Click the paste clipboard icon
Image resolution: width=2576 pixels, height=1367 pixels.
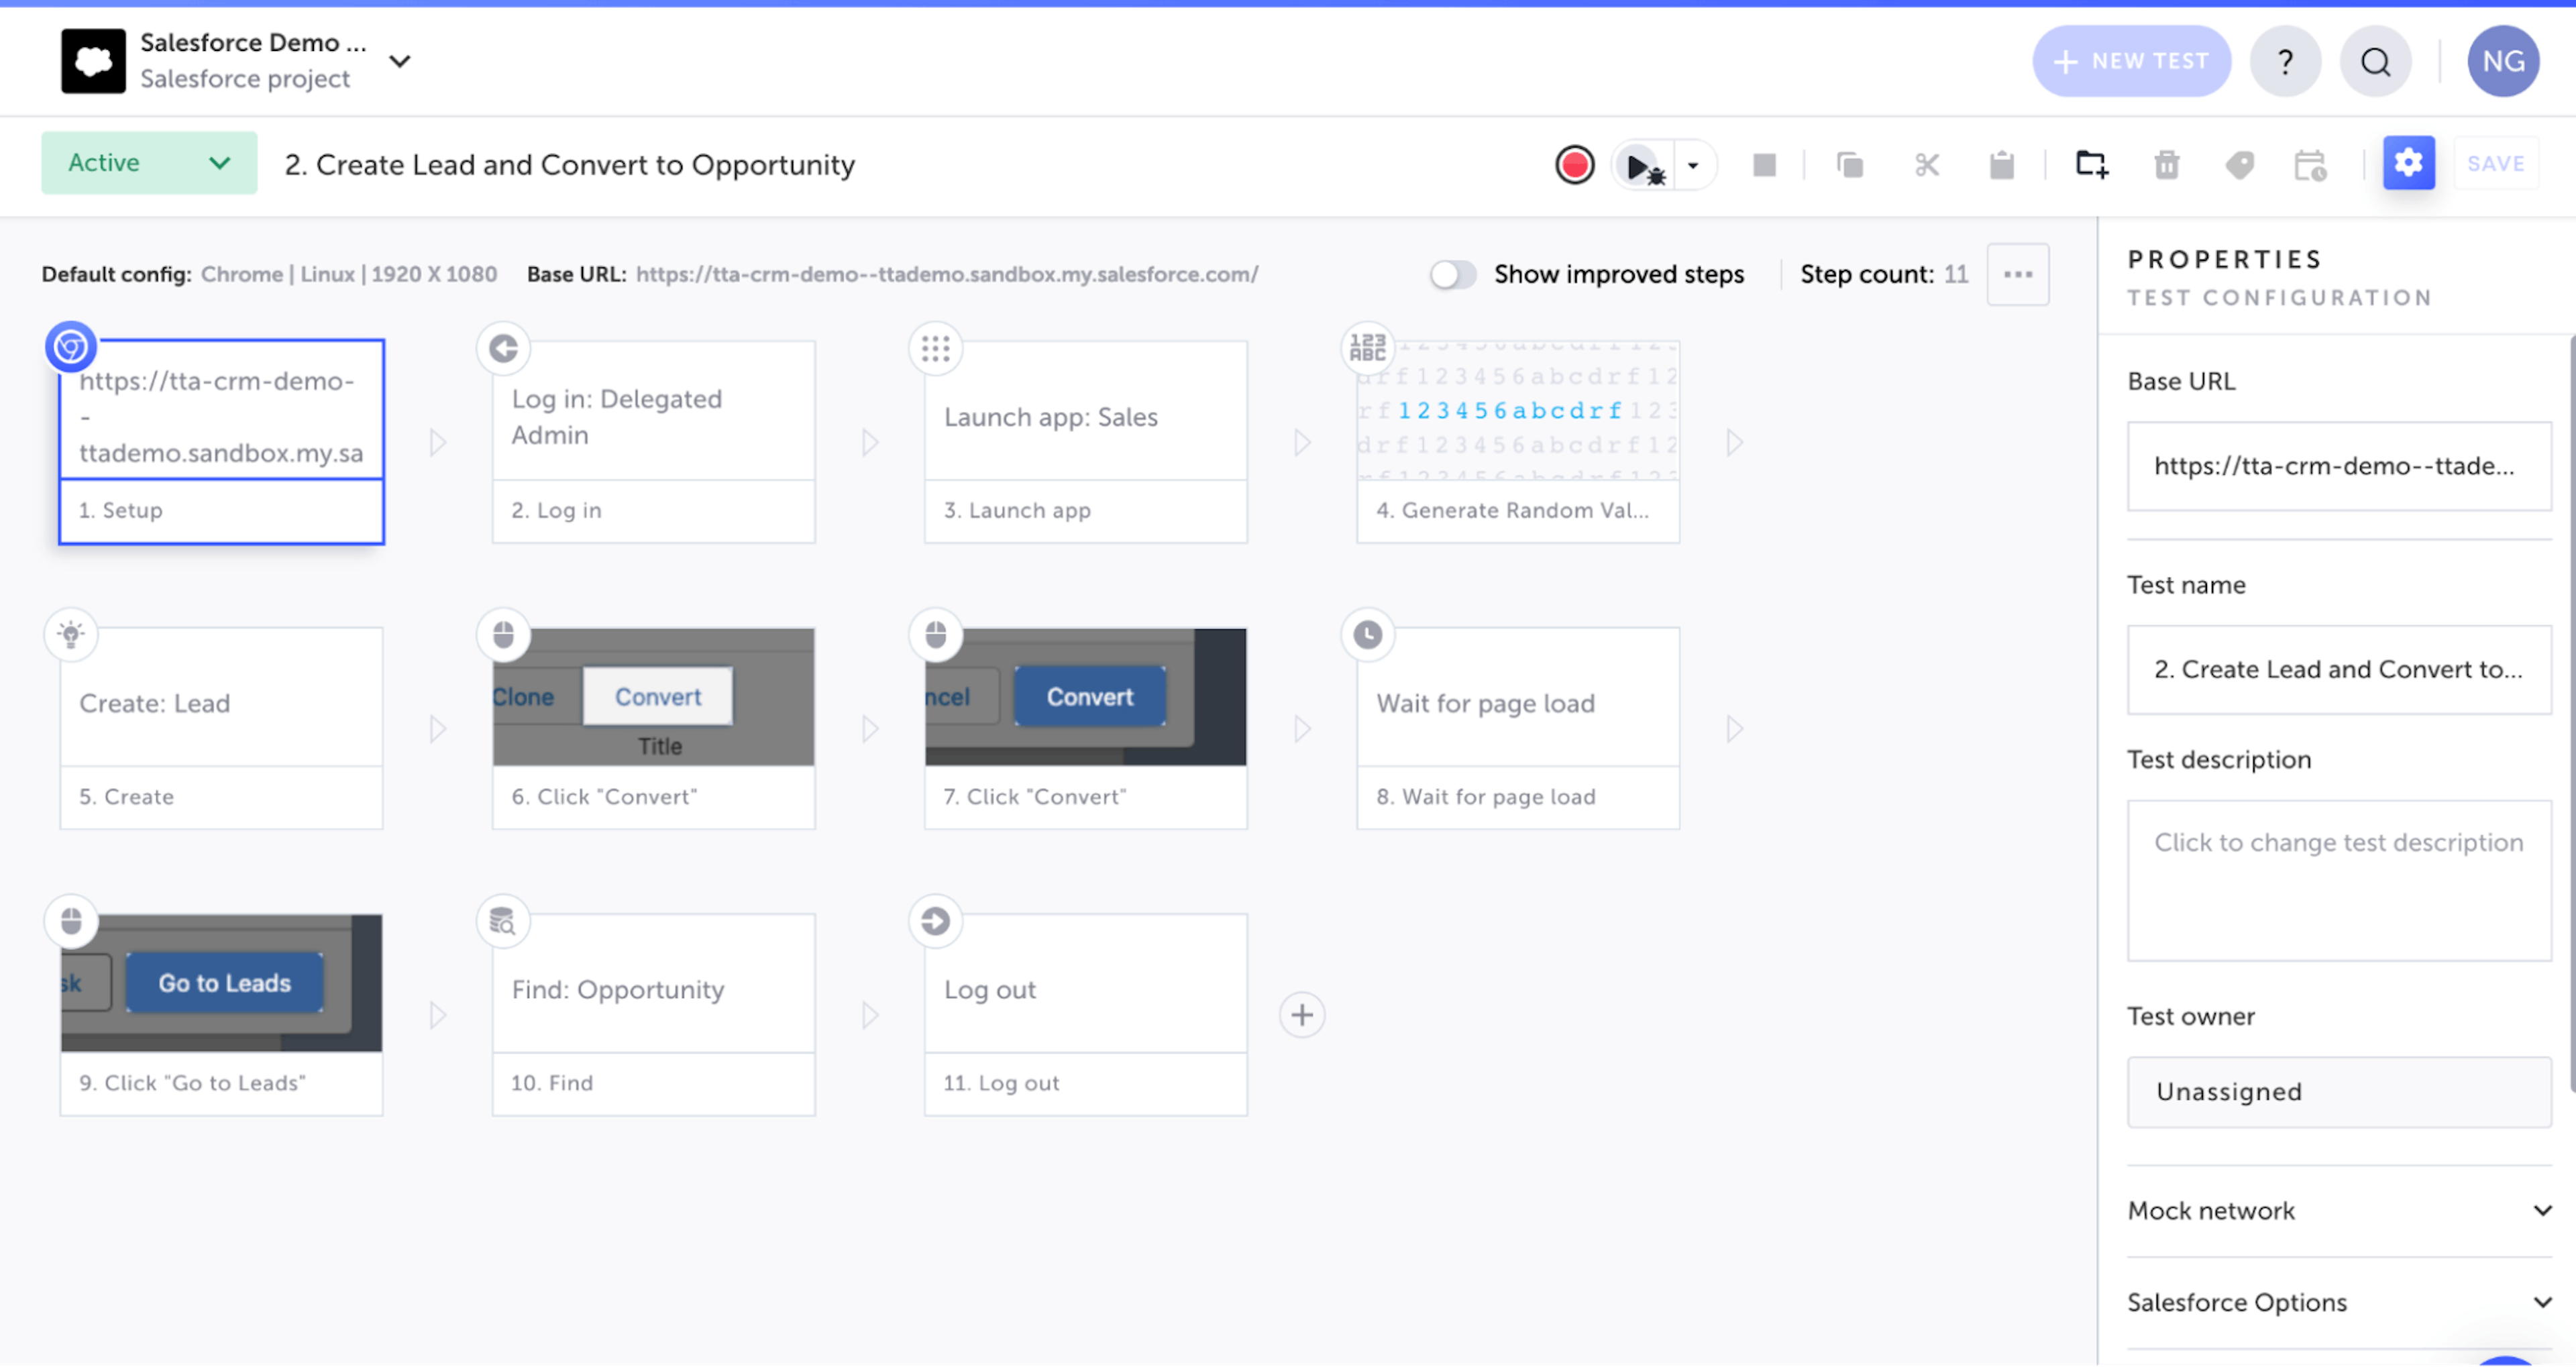pos(2001,165)
